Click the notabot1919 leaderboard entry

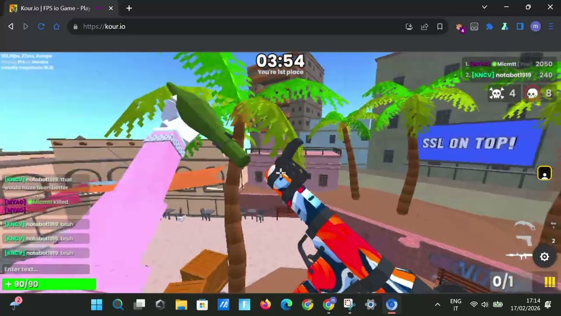coord(508,75)
